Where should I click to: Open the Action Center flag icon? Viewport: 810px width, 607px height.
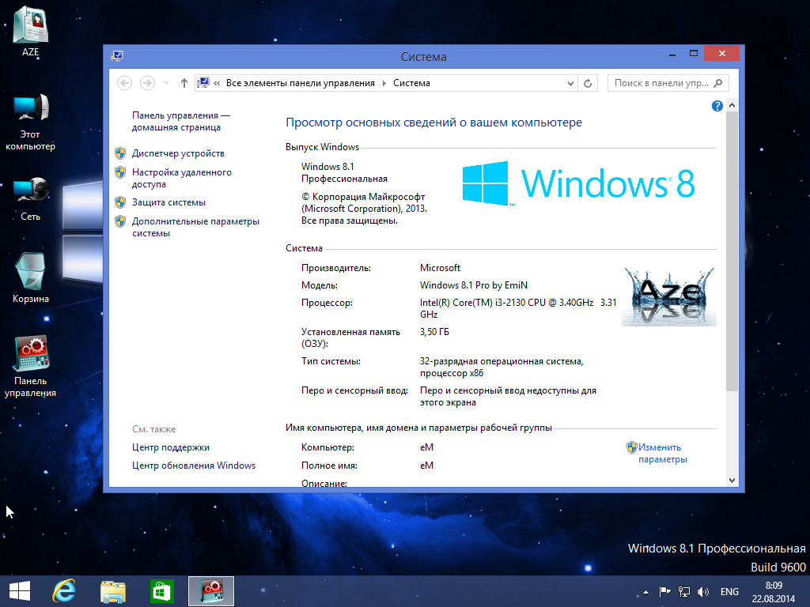664,591
